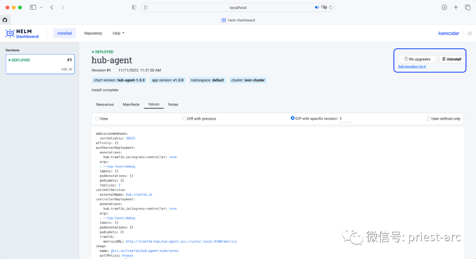Click the metricsURL traefik-hub value
Screen dimensions: 476x259
[181, 242]
